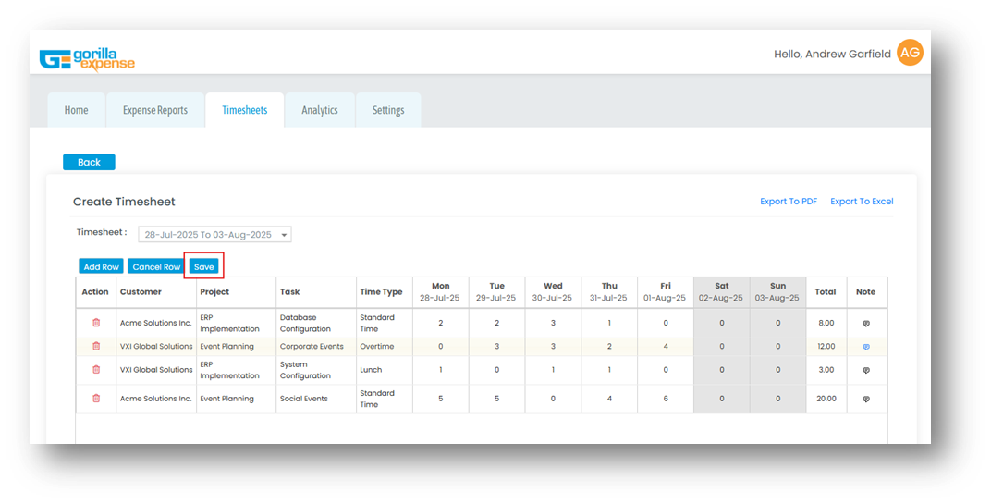Click the Total column header
The height and width of the screenshot is (504, 991).
coord(826,292)
